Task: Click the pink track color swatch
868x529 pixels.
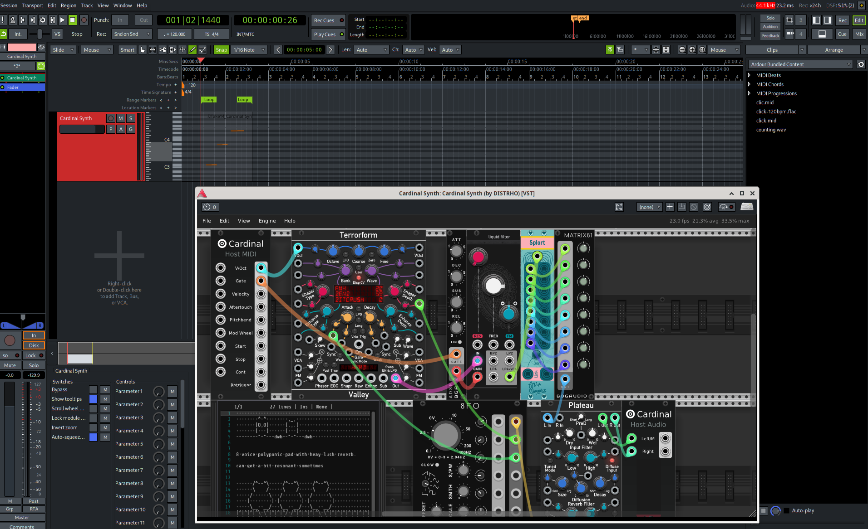Action: coord(22,47)
